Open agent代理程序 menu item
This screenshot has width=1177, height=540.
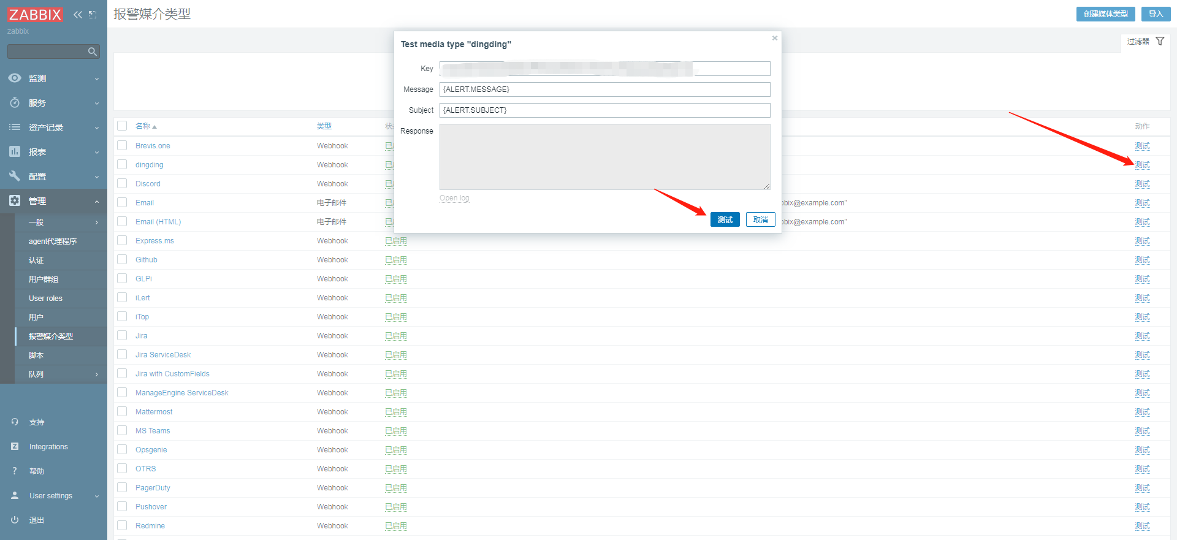[61, 241]
